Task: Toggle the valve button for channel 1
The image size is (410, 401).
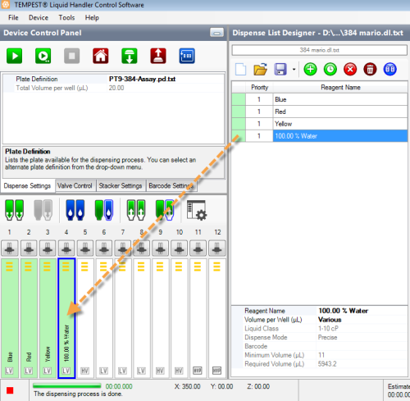Action: coord(10,248)
